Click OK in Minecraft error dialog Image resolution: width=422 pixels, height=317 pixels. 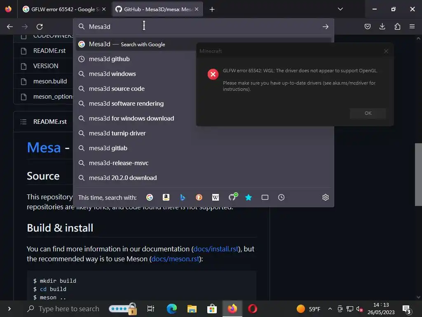coord(368,113)
